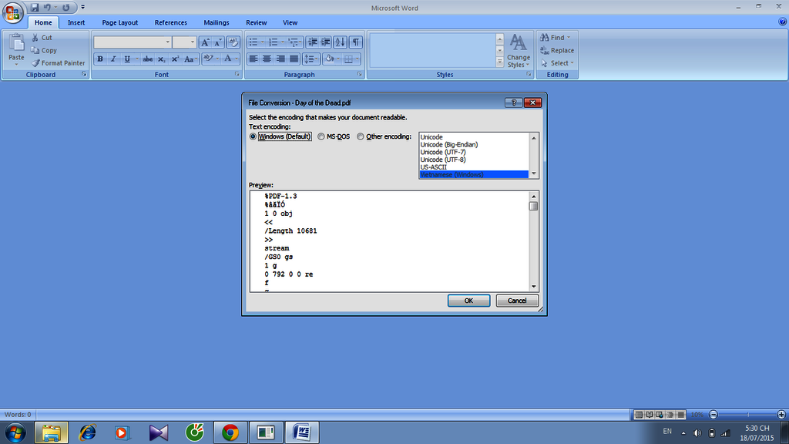Open the font size dropdown
Image resolution: width=789 pixels, height=444 pixels.
192,42
